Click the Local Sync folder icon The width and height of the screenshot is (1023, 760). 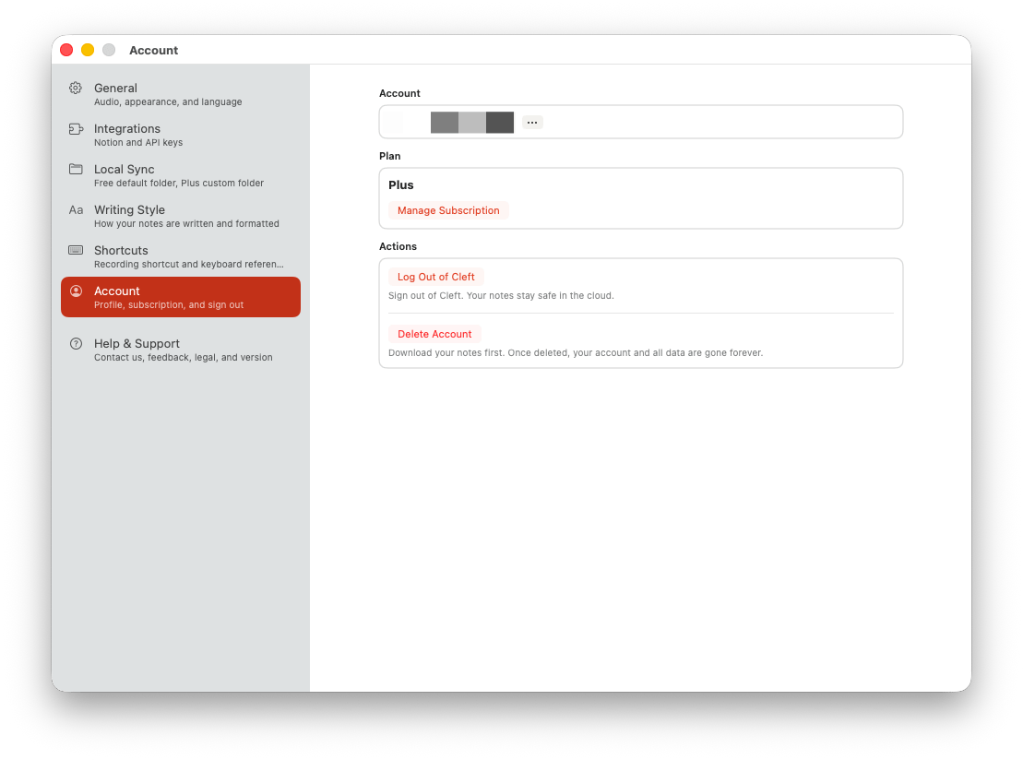76,169
